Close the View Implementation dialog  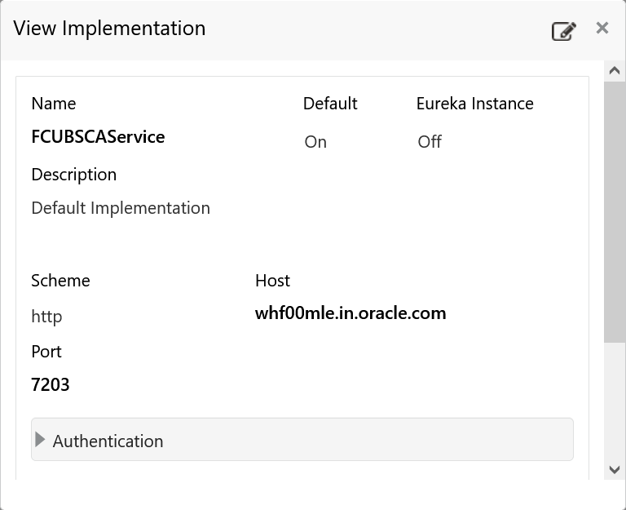pos(602,29)
